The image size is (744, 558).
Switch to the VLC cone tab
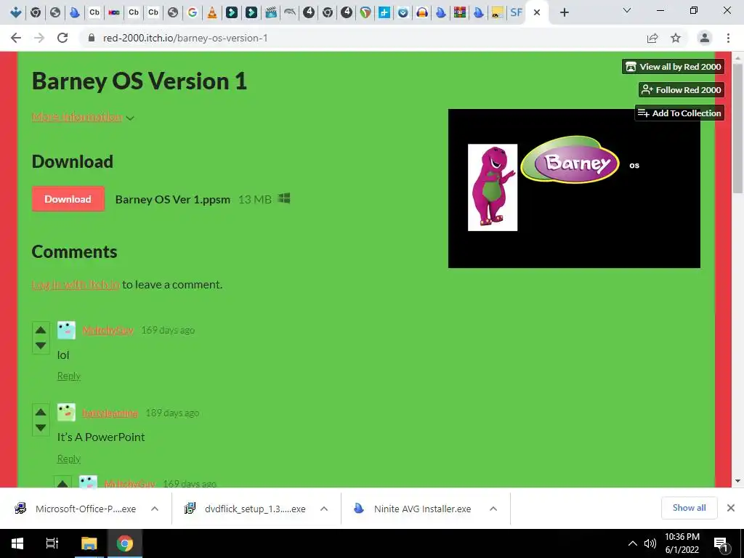(x=212, y=12)
